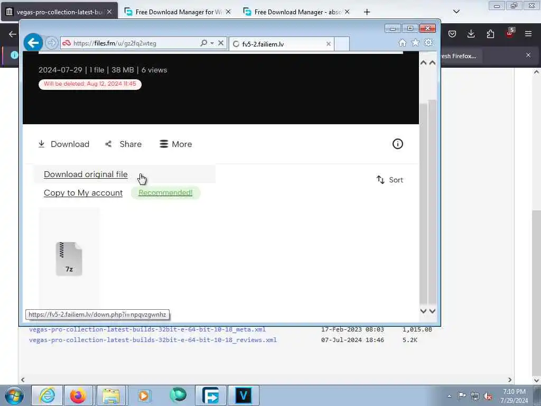
Task: Open the _reviews.xml file link
Action: [x=153, y=340]
